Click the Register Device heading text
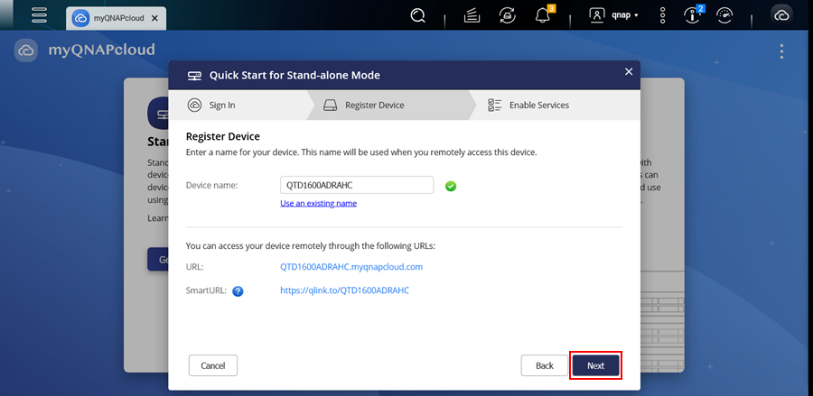 (223, 136)
